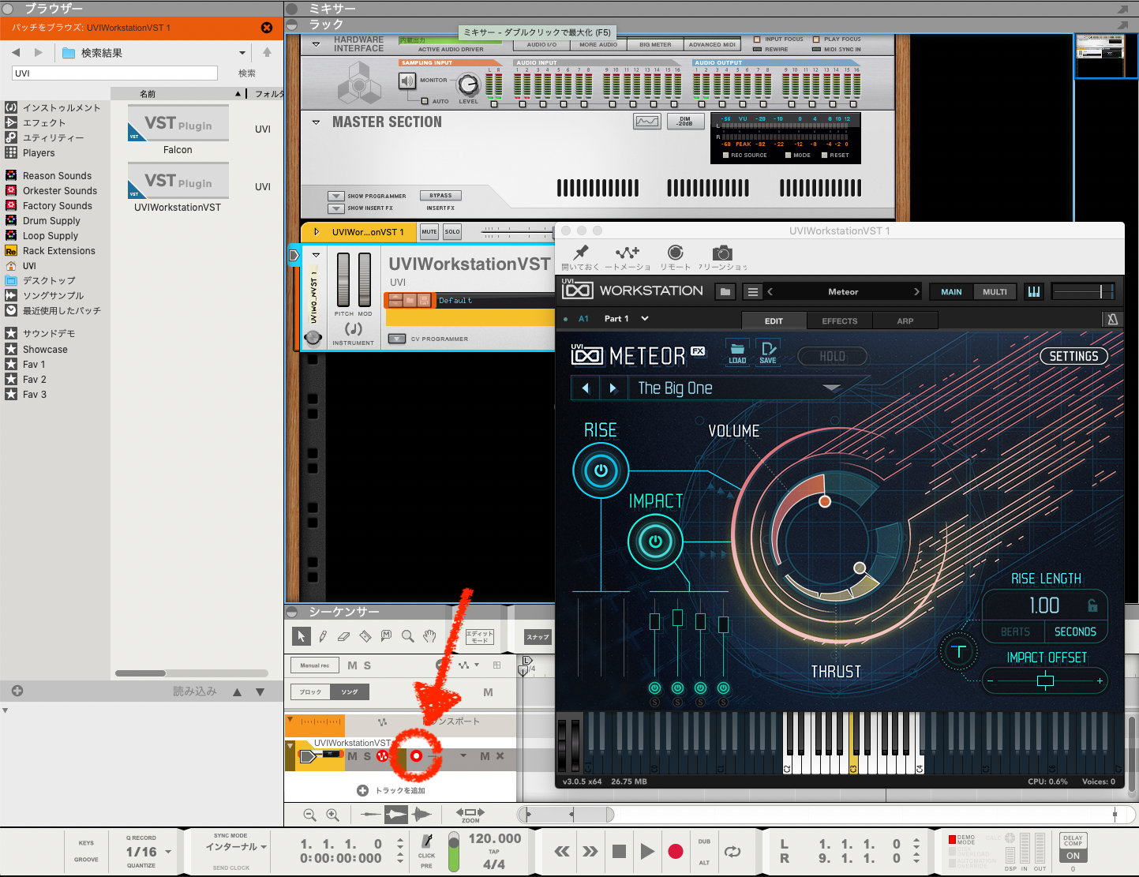This screenshot has width=1139, height=877.
Task: Zoom out the sequencer with the minus magnifier
Action: pos(310,815)
